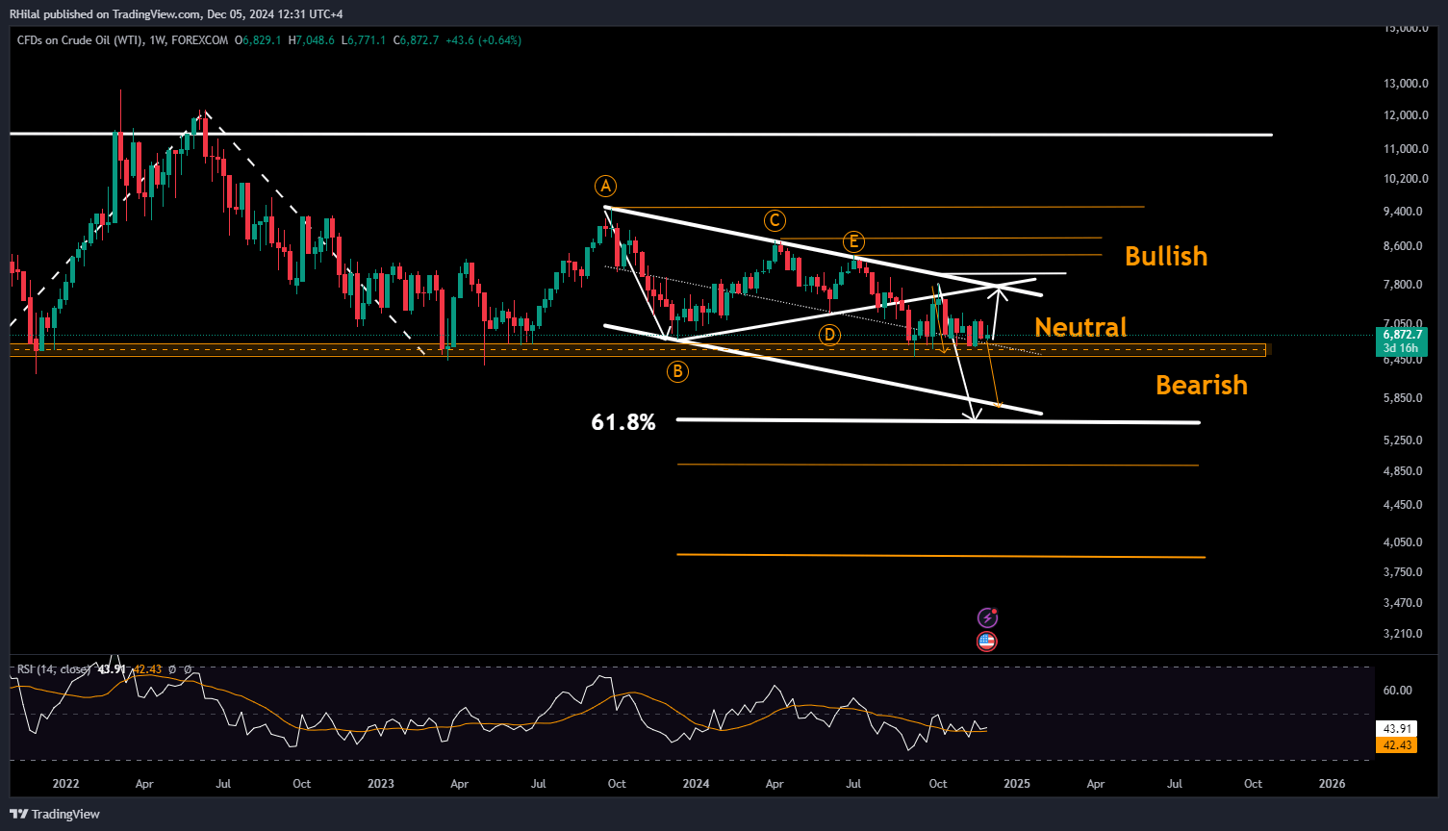The height and width of the screenshot is (831, 1448).
Task: Click the purple lightning event icon
Action: pyautogui.click(x=987, y=617)
